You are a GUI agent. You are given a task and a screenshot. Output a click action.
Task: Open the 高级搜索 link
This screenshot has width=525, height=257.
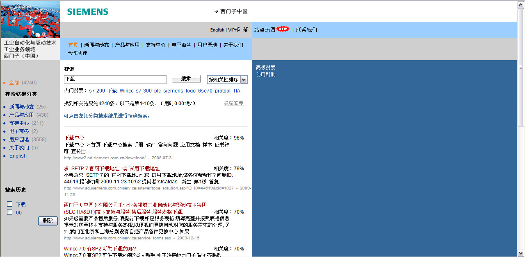(x=266, y=68)
